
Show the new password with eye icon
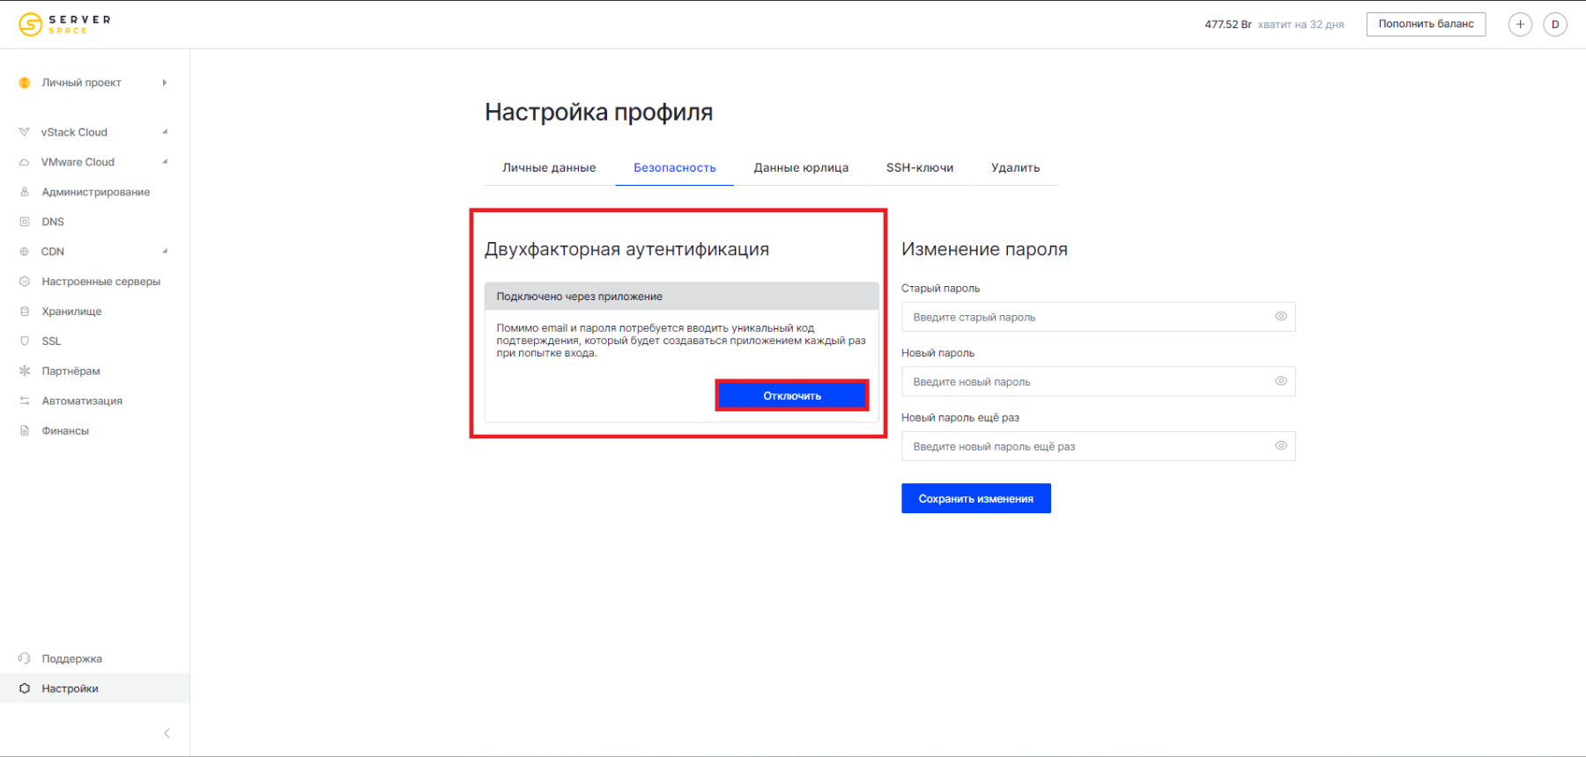tap(1281, 381)
